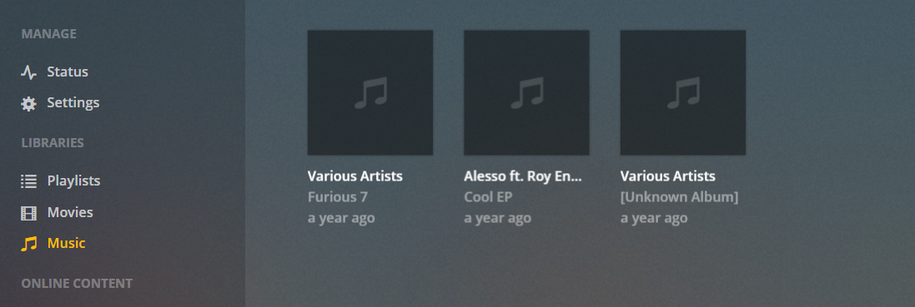Click the Settings gear icon
This screenshot has width=915, height=307.
tap(28, 104)
